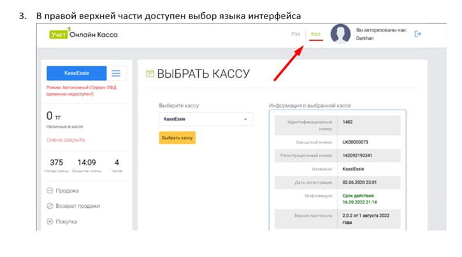Click the crossed-circle icon beside Возврат продажи

tap(50, 206)
